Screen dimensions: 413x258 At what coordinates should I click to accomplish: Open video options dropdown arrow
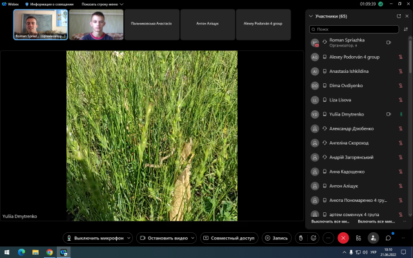pos(192,237)
